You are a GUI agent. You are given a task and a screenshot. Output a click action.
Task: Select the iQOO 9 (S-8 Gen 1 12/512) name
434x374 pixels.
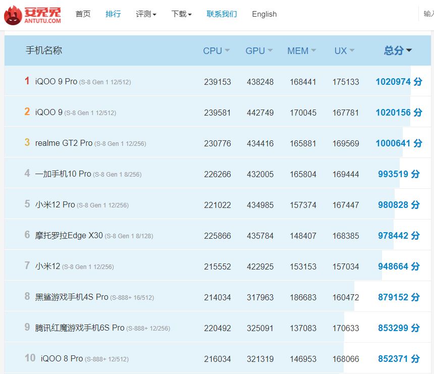[x=76, y=113]
